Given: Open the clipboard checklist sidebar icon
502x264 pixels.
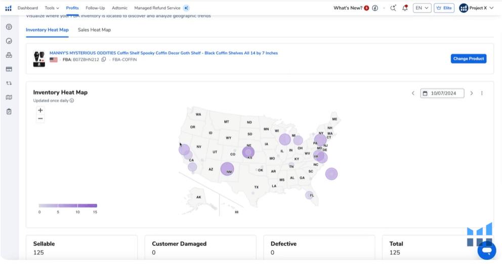Looking at the screenshot, I should (9, 111).
